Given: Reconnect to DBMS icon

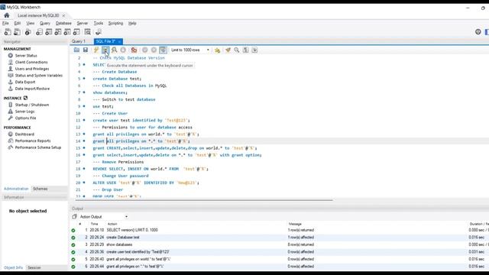Looking at the screenshot, I should coord(99,32).
